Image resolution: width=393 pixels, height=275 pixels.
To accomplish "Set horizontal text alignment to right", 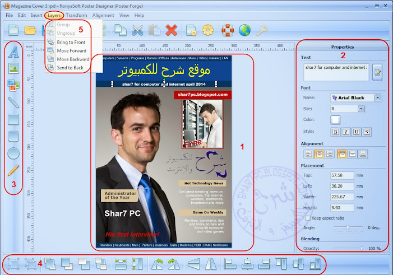I will tap(329, 154).
